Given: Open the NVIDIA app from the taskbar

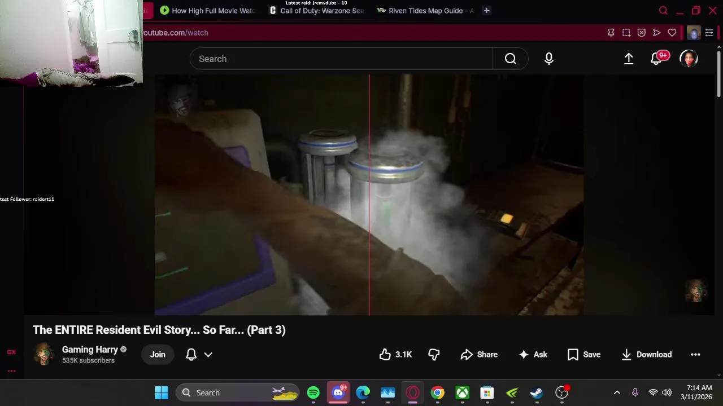Looking at the screenshot, I should (512, 392).
